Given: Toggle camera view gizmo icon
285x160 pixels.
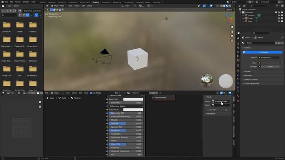Looking at the screenshot, I should click(x=232, y=36).
